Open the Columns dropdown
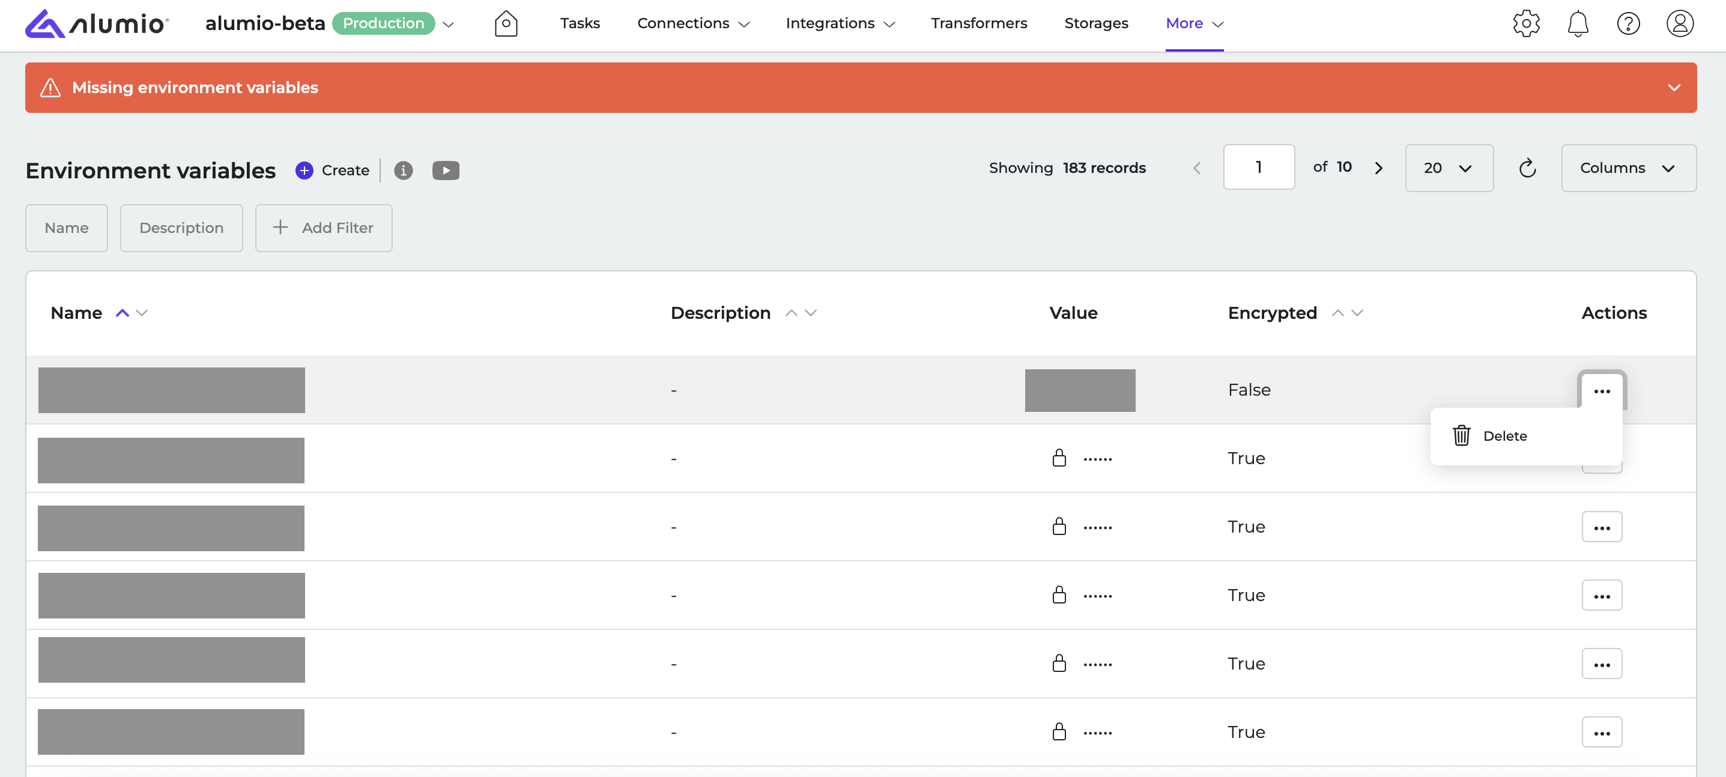The image size is (1726, 777). tap(1628, 168)
